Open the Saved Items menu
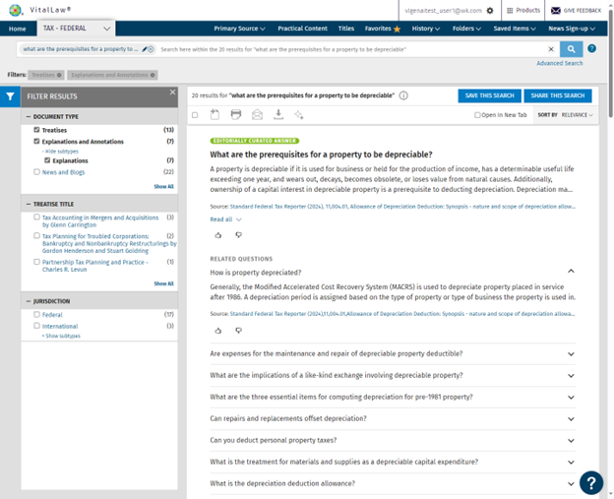The image size is (614, 499). pyautogui.click(x=515, y=29)
